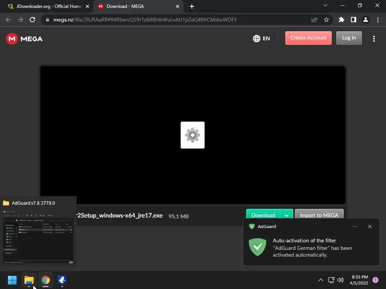Image resolution: width=386 pixels, height=289 pixels.
Task: Open the Windows Start menu
Action: pos(12,280)
